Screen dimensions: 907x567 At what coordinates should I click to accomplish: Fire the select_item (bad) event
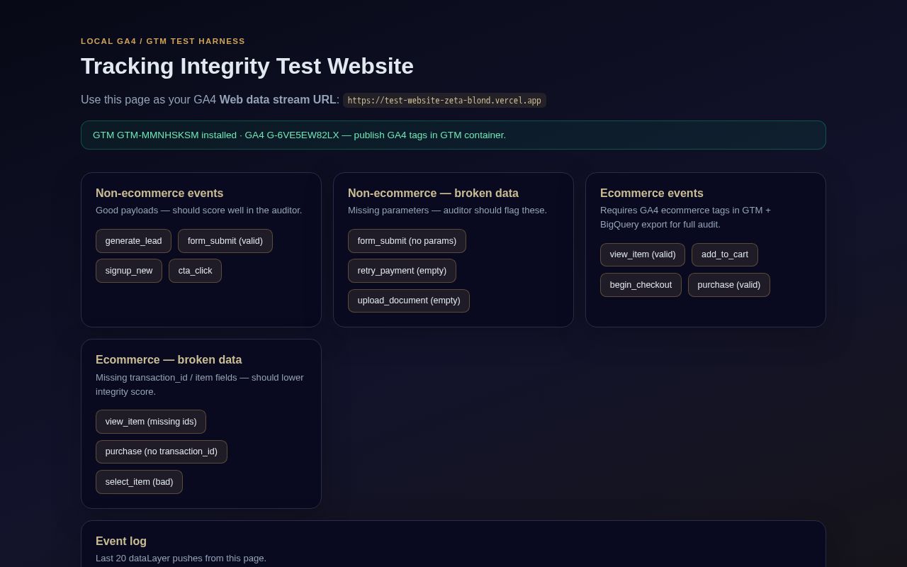[139, 482]
